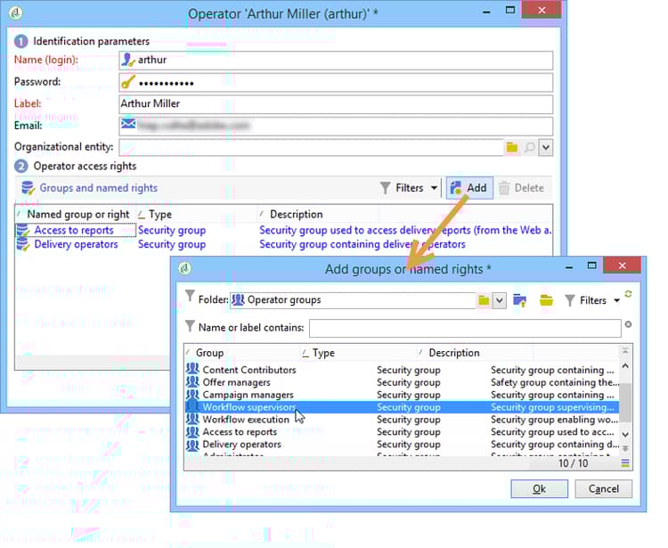Select Delivery operators in named rights list
The image size is (668, 548).
pyautogui.click(x=76, y=245)
